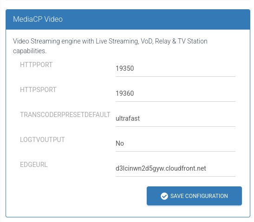Click the empty margin left of the panel
Image resolution: width=254 pixels, height=222 pixels.
pyautogui.click(x=3, y=113)
